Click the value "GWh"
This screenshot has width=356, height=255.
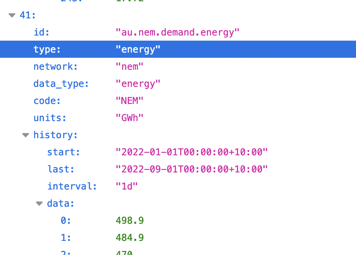(129, 118)
